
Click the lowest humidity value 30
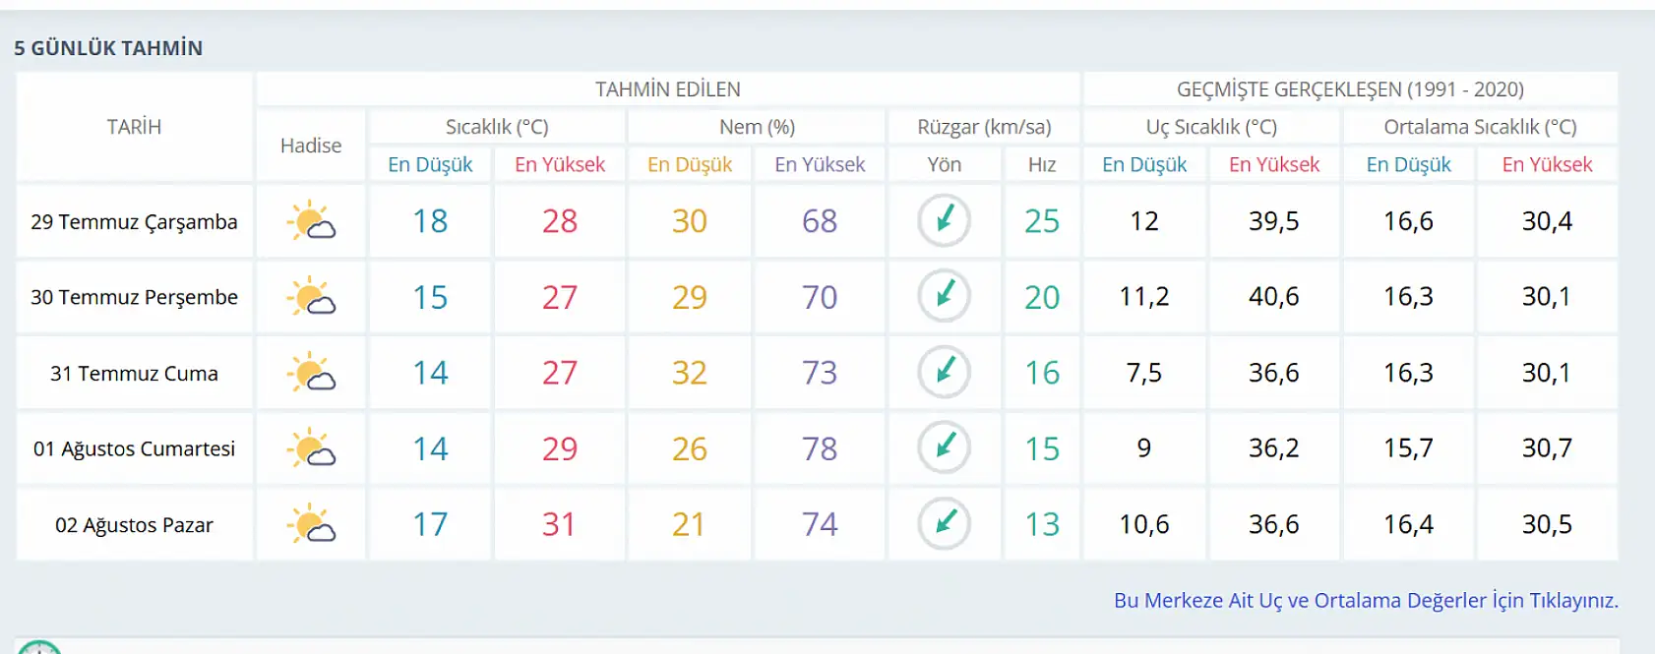[690, 221]
